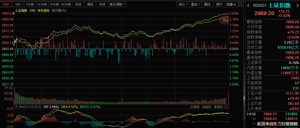This screenshot has height=128, width=300.
Task: Switch to the 日线 daily chart tab
Action: tap(78, 4)
